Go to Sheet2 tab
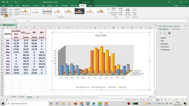The image size is (189, 106). click(22, 97)
